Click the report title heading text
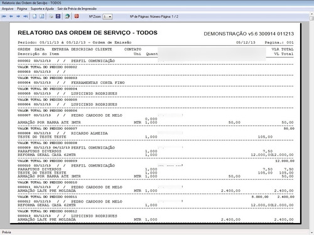 87,33
